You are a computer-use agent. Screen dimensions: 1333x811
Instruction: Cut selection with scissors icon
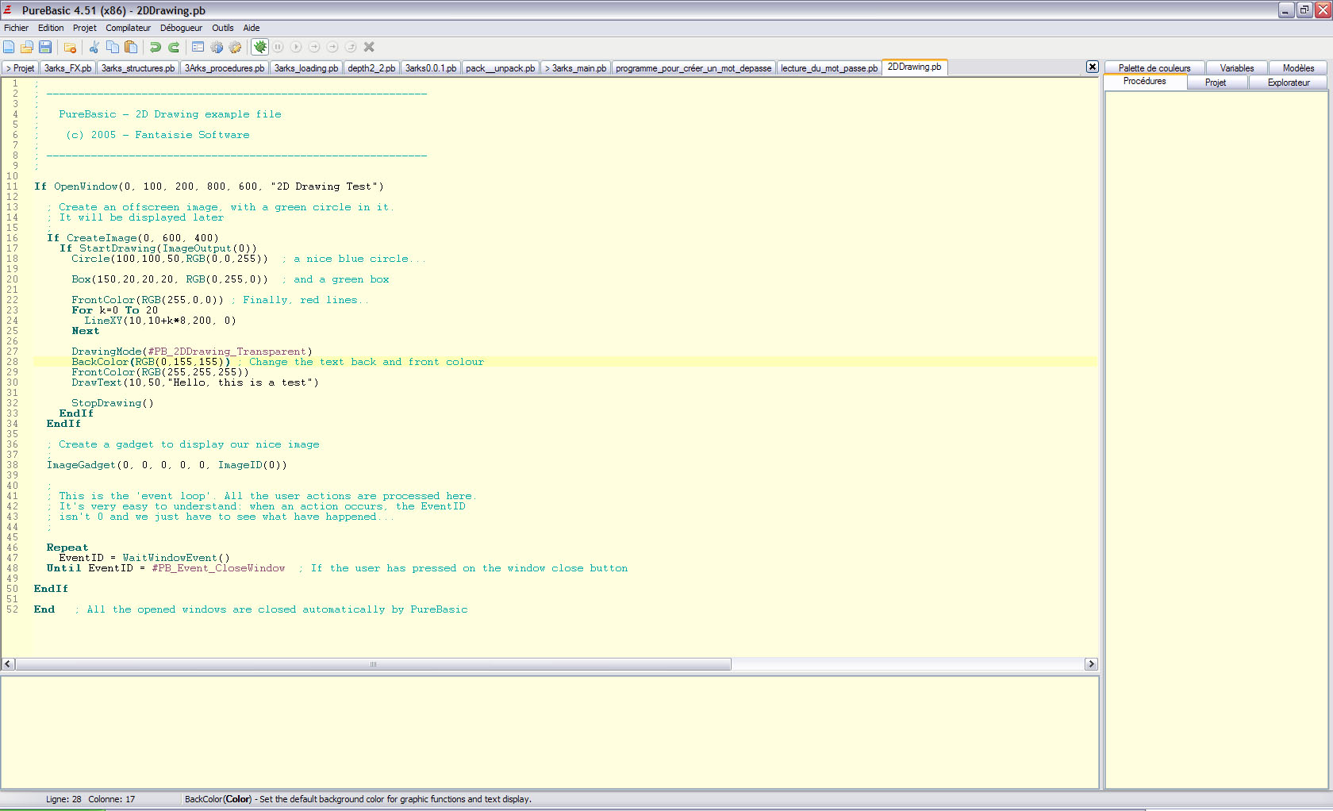click(94, 48)
